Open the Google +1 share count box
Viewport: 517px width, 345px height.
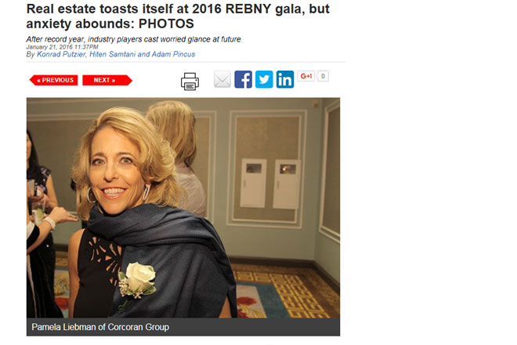323,76
